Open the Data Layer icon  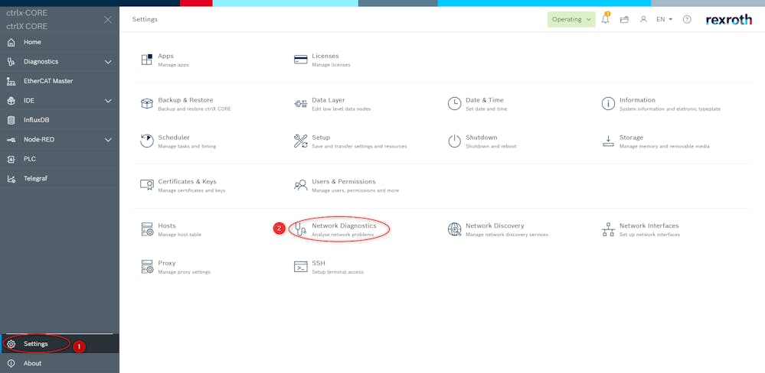pyautogui.click(x=300, y=104)
